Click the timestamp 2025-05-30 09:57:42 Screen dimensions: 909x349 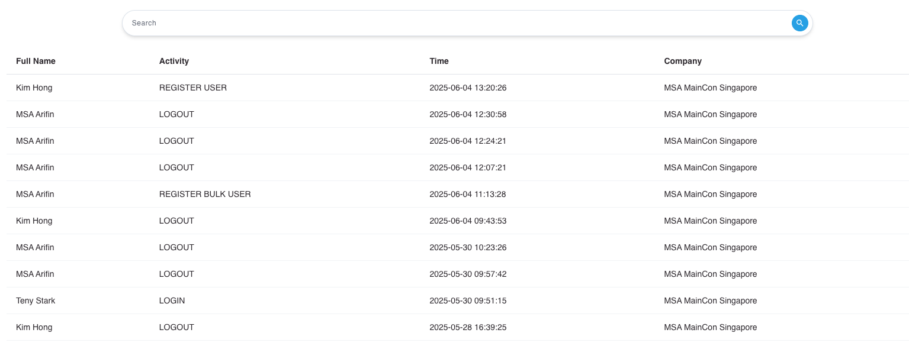click(x=468, y=274)
